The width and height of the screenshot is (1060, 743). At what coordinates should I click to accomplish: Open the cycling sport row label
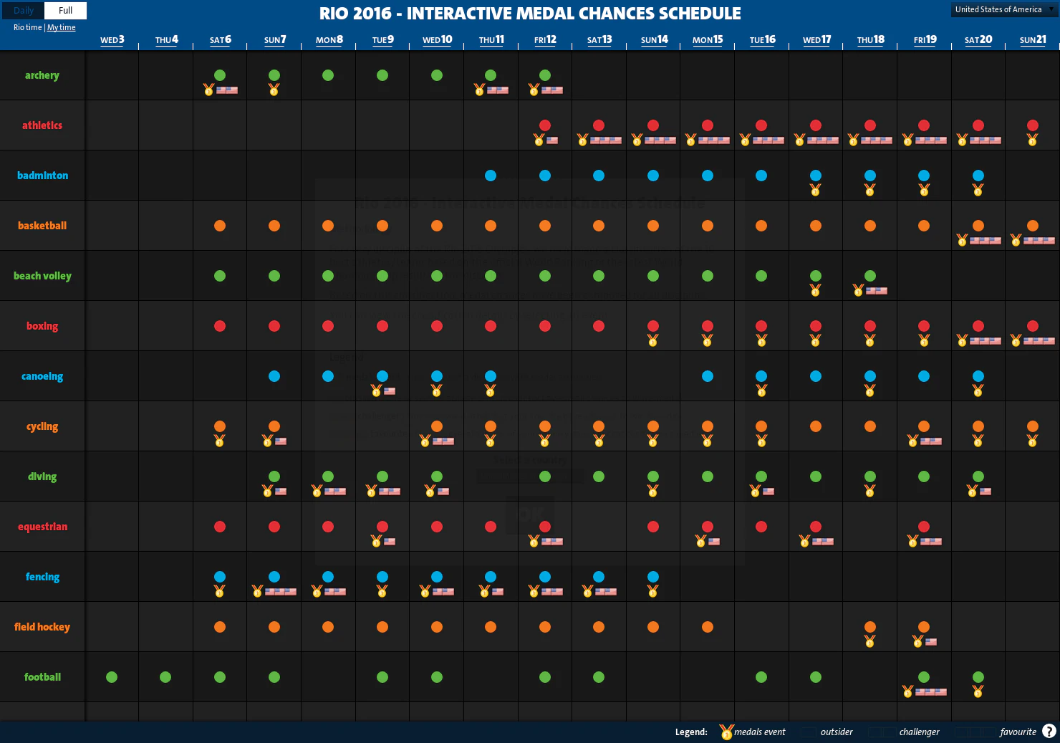tap(42, 426)
